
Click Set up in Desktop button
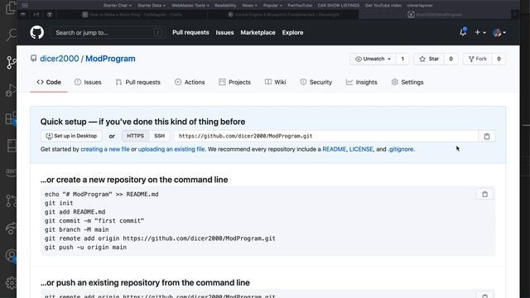tap(71, 136)
